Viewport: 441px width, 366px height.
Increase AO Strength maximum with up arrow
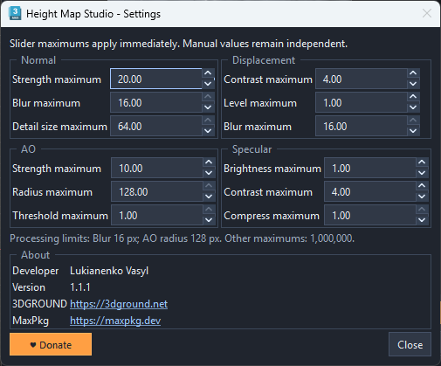[209, 162]
